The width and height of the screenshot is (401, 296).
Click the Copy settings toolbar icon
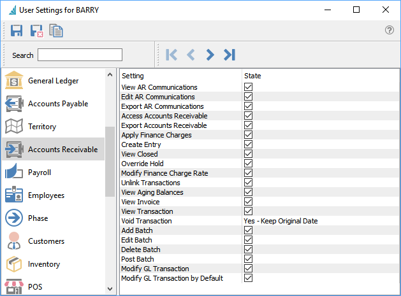click(x=56, y=31)
